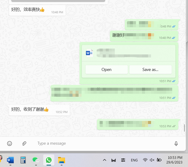Open WeChat from the taskbar

(36, 160)
